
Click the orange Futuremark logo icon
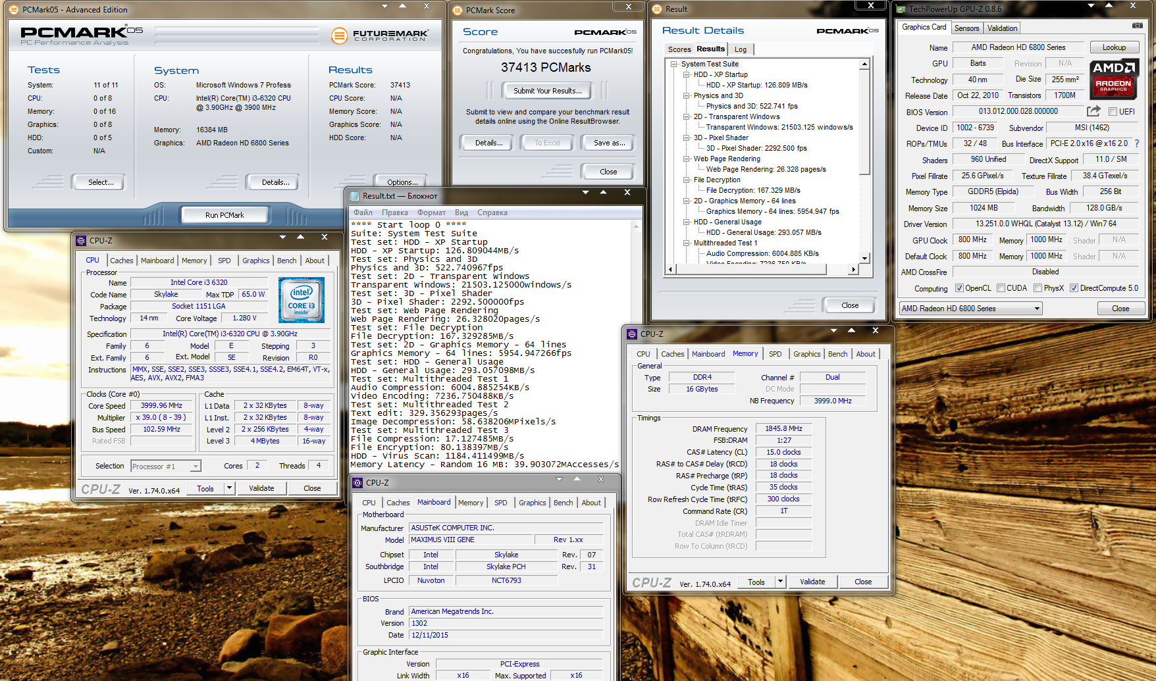click(x=339, y=36)
